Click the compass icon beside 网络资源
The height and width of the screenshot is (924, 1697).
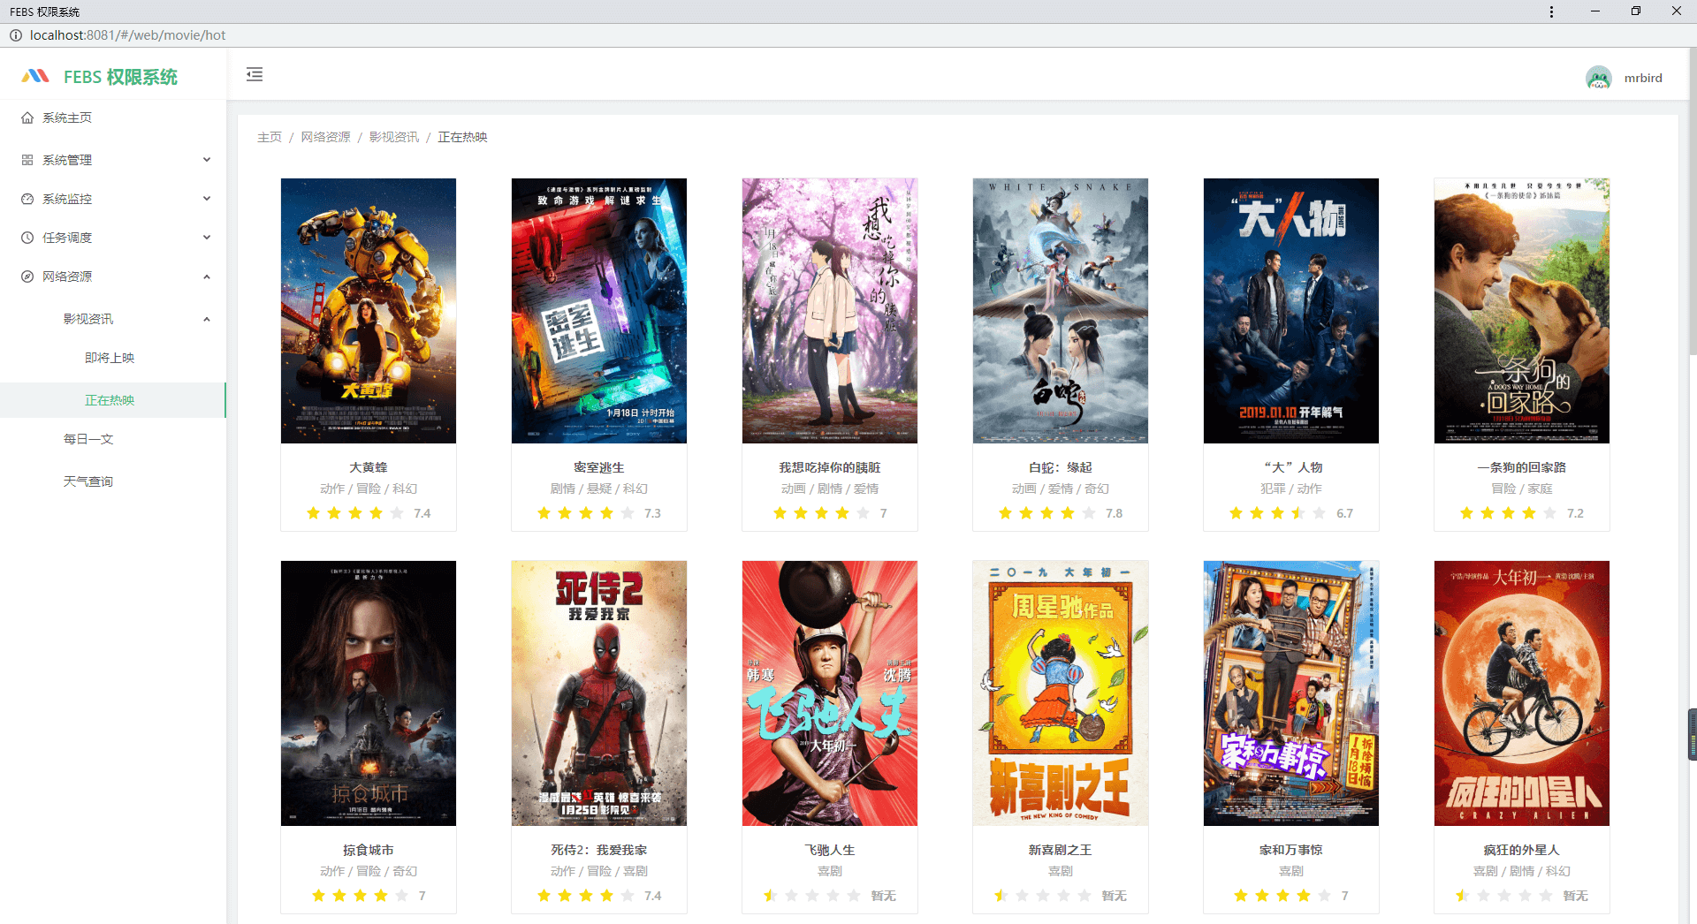[27, 276]
